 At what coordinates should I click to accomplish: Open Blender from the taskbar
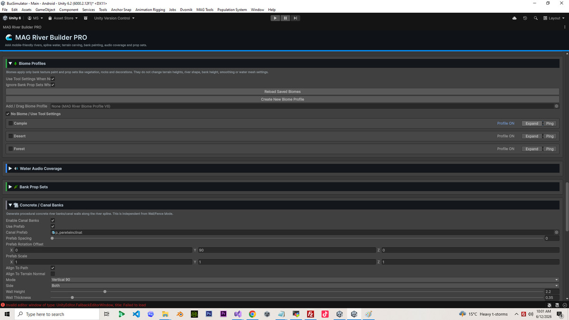pyautogui.click(x=180, y=314)
